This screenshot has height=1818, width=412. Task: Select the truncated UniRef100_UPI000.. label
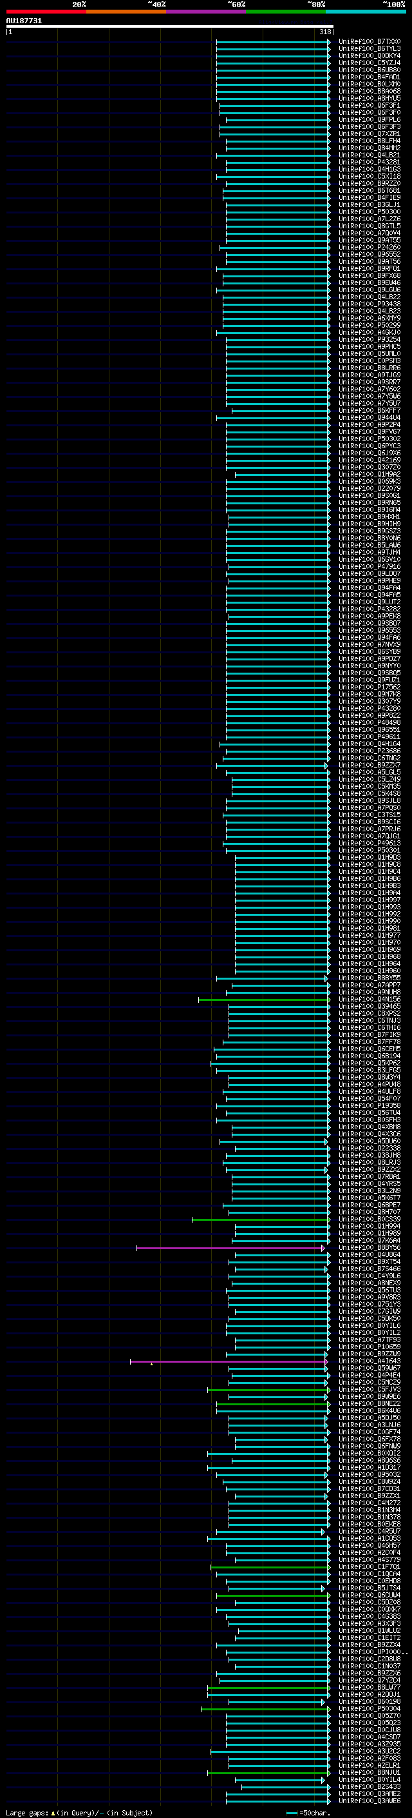point(373,1652)
